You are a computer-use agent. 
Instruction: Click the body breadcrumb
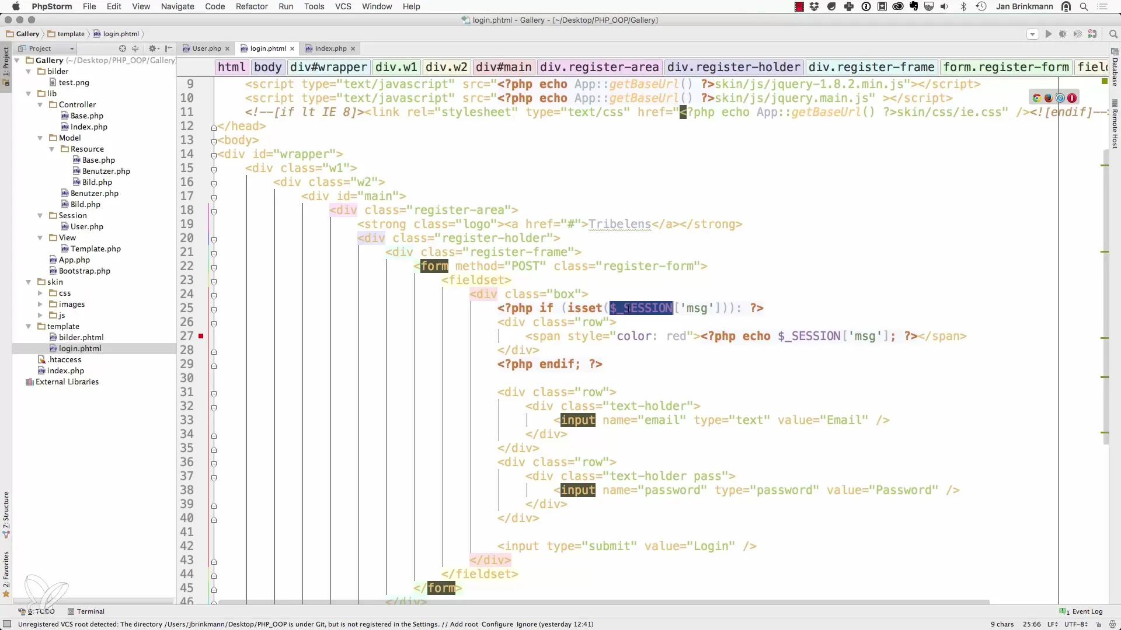point(268,67)
